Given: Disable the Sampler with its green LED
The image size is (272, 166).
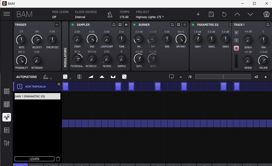Looking at the screenshot, I should pos(73,25).
